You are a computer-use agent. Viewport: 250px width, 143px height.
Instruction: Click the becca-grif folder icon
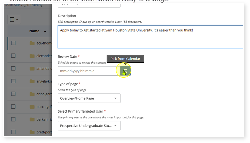click(32, 107)
